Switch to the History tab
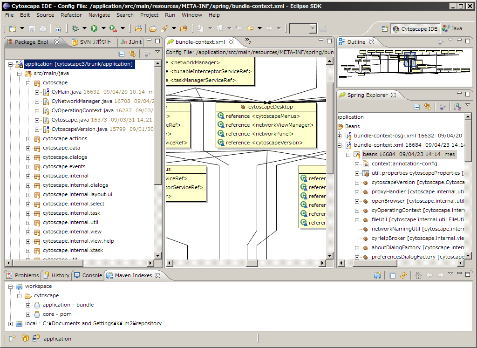Image resolution: width=477 pixels, height=348 pixels. [56, 275]
